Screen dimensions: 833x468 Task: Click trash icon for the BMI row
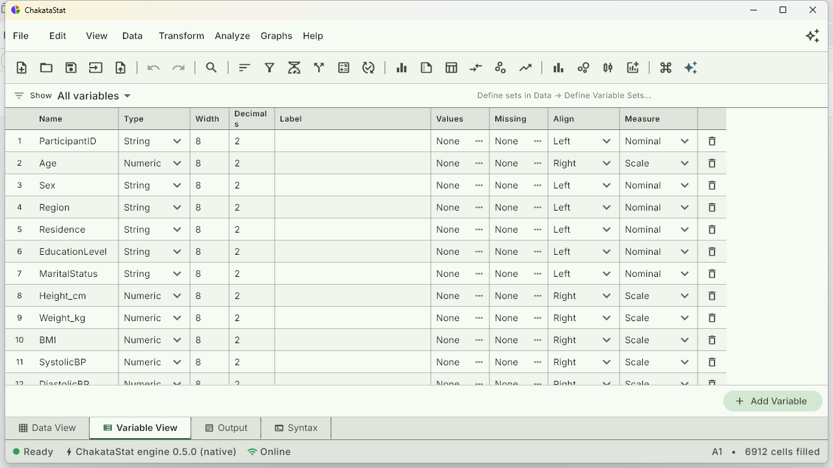coord(712,340)
